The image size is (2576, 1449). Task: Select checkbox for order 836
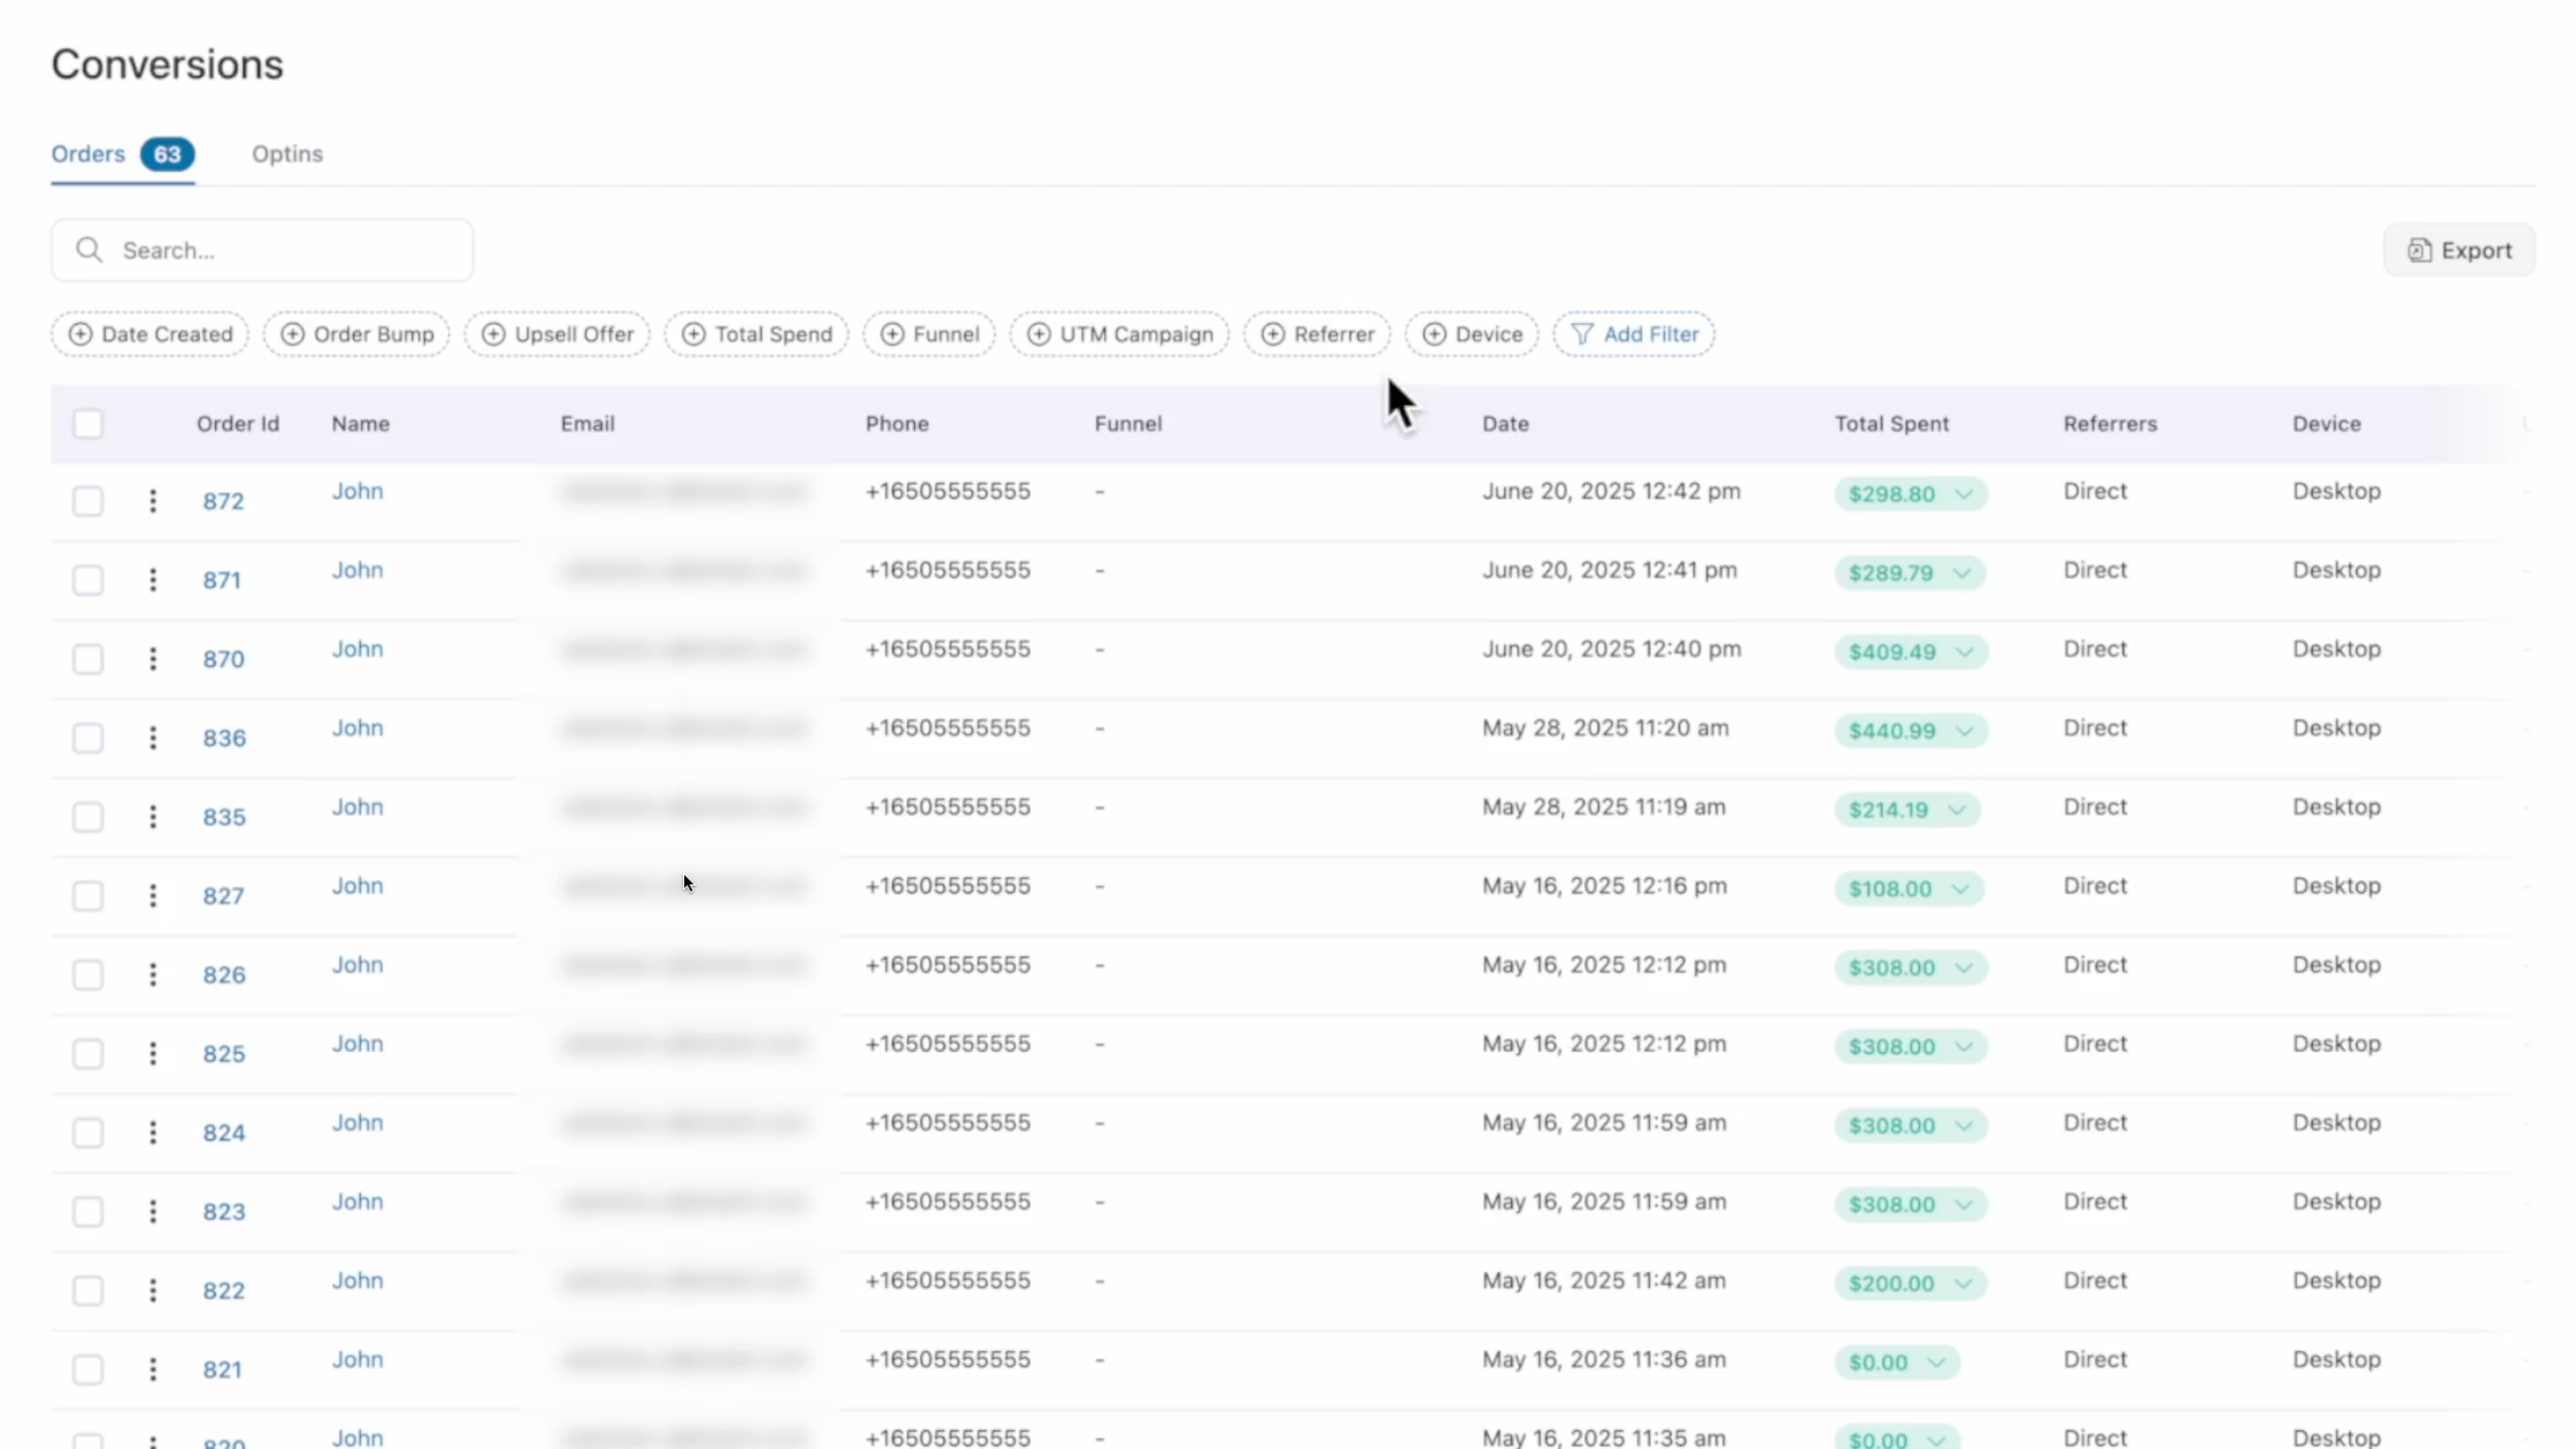88,738
